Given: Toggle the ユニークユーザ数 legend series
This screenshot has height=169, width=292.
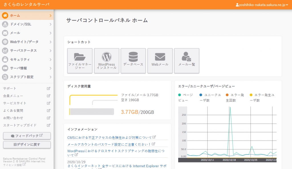Looking at the screenshot, I should coord(210,98).
